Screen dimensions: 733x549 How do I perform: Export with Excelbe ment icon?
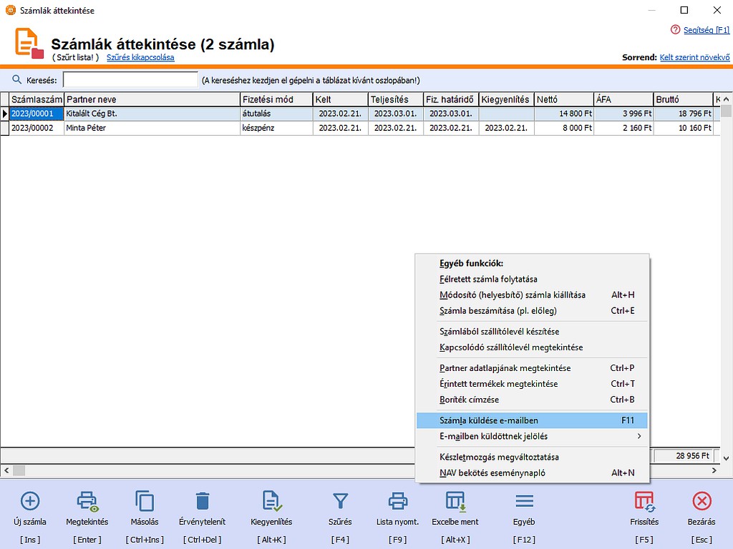pyautogui.click(x=455, y=500)
